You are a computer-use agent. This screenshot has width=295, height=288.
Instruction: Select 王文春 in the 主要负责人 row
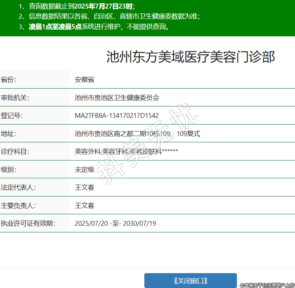coord(84,205)
